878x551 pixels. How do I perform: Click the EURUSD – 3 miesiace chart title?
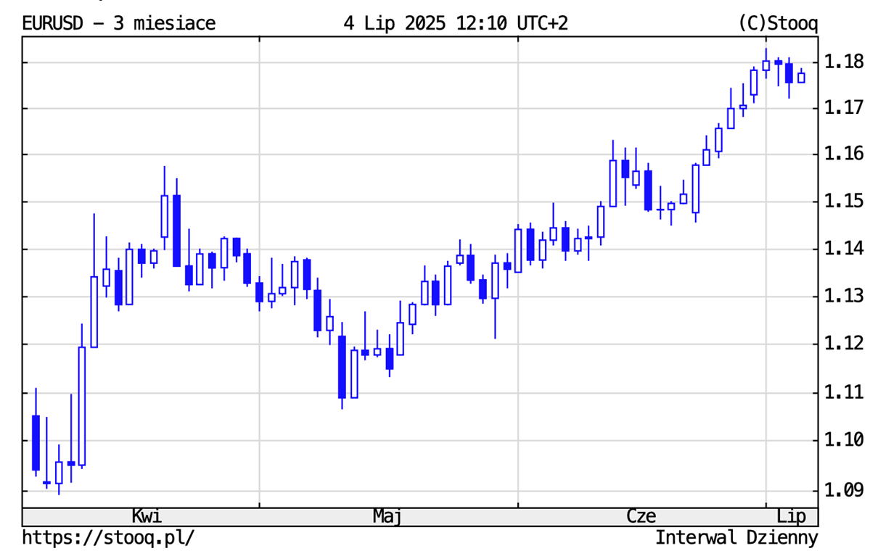119,24
